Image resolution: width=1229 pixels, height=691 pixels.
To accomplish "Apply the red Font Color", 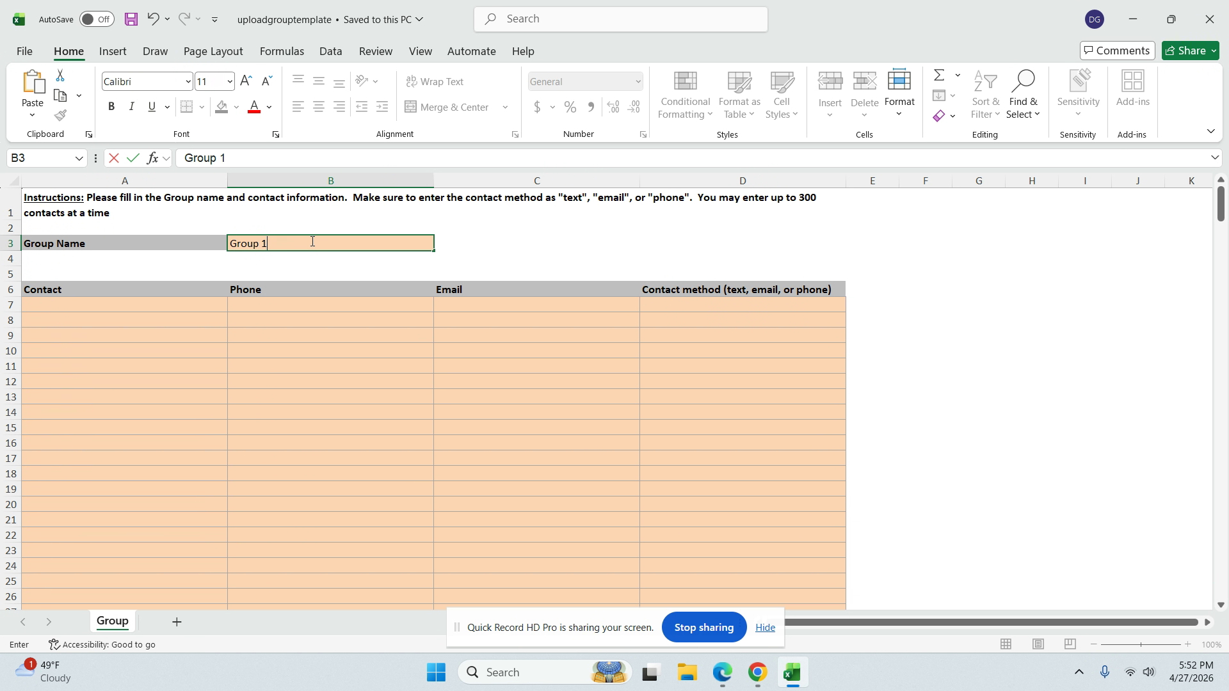I will [254, 107].
